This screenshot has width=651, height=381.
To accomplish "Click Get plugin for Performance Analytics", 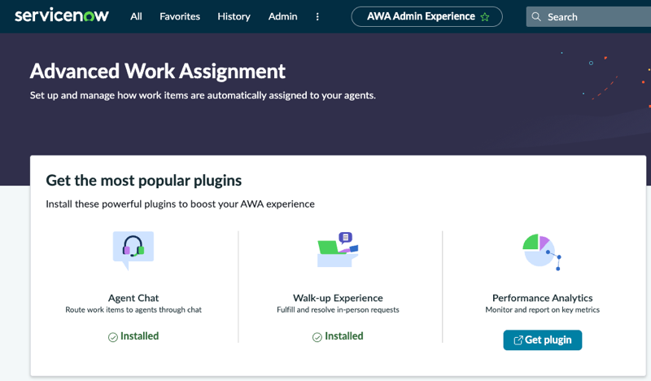I will coord(542,339).
